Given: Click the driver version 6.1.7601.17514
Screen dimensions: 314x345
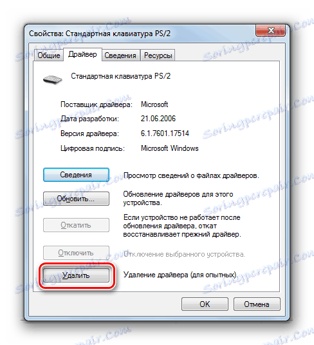Looking at the screenshot, I should point(165,133).
